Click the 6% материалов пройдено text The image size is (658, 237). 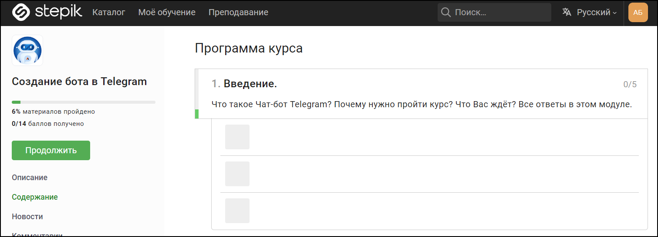53,112
